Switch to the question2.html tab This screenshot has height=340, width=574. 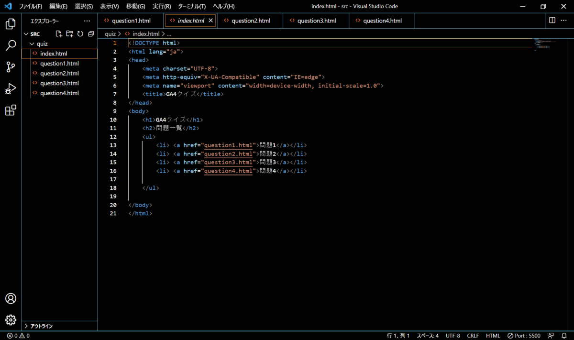tap(251, 21)
